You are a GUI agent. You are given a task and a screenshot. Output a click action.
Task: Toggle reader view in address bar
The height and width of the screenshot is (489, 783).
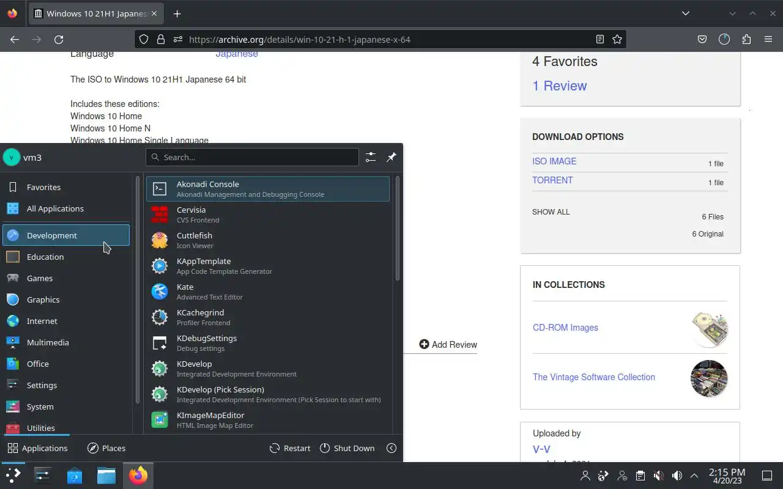point(600,39)
